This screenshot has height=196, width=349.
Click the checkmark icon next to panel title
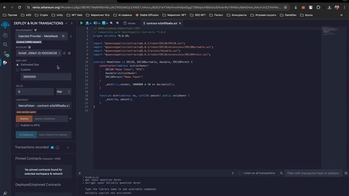pos(67,23)
